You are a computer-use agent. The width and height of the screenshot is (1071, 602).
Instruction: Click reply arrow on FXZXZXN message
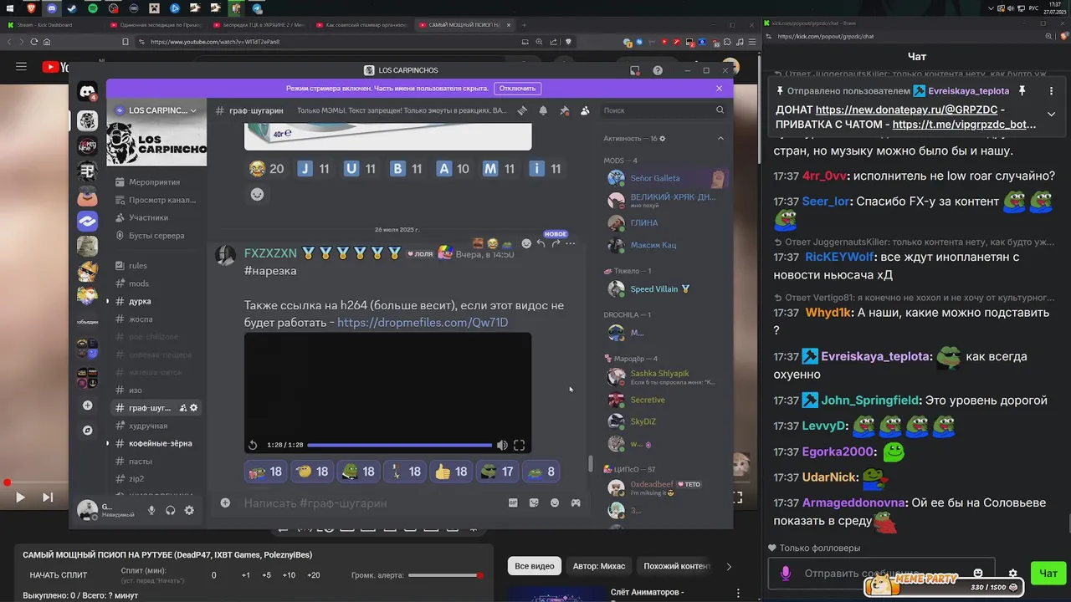(541, 243)
